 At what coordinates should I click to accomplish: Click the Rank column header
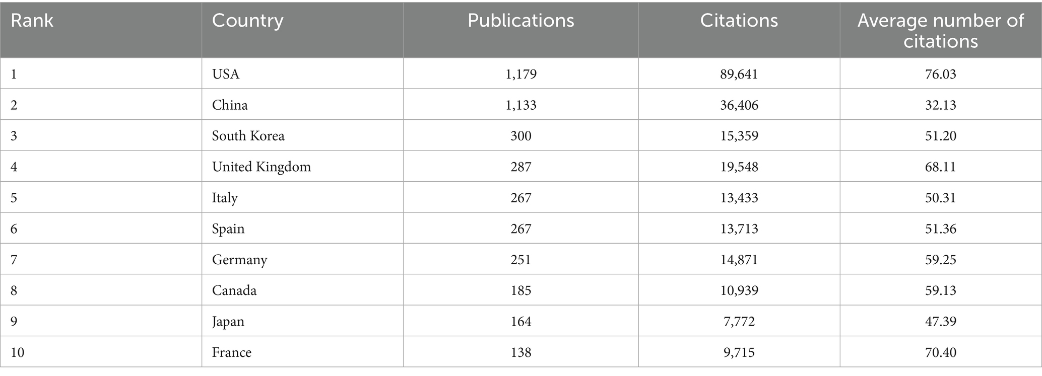(32, 21)
